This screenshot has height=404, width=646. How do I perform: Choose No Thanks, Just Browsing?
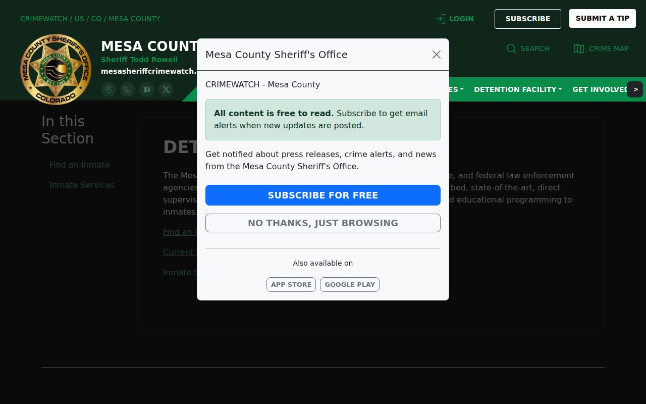(323, 223)
